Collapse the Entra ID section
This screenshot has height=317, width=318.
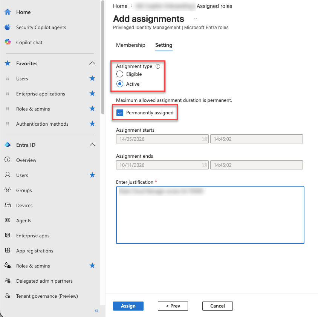point(92,145)
